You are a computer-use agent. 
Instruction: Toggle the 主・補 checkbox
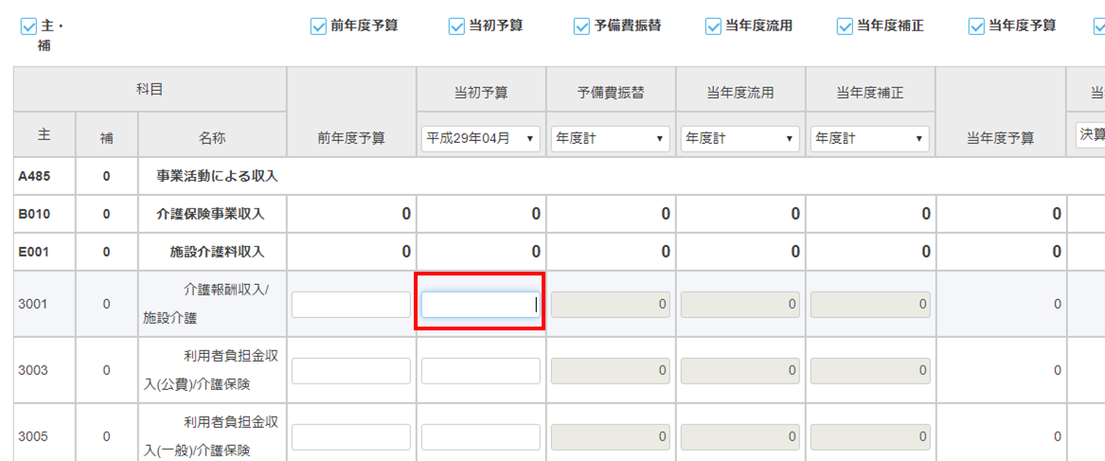click(x=29, y=27)
